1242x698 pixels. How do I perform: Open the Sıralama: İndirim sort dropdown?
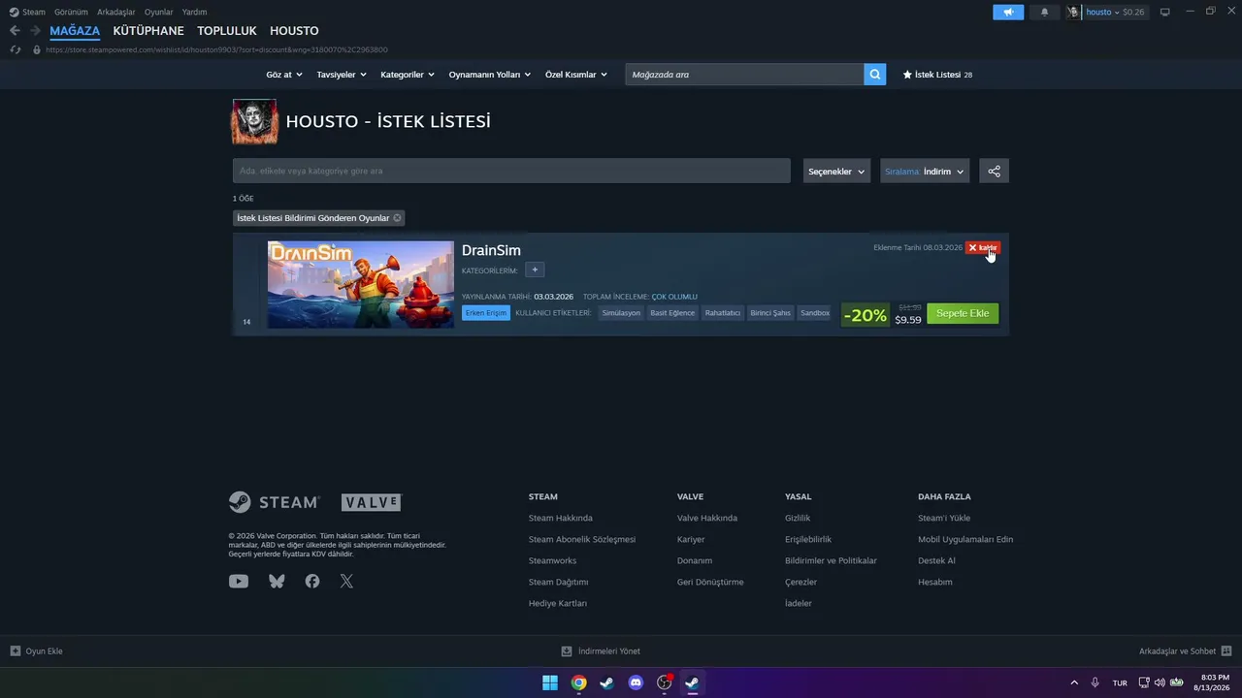point(925,172)
